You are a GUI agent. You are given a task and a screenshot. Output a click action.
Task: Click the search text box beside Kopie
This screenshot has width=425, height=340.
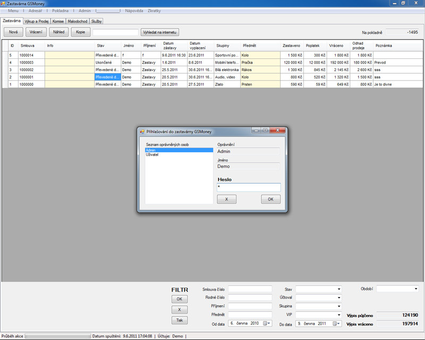[115, 32]
